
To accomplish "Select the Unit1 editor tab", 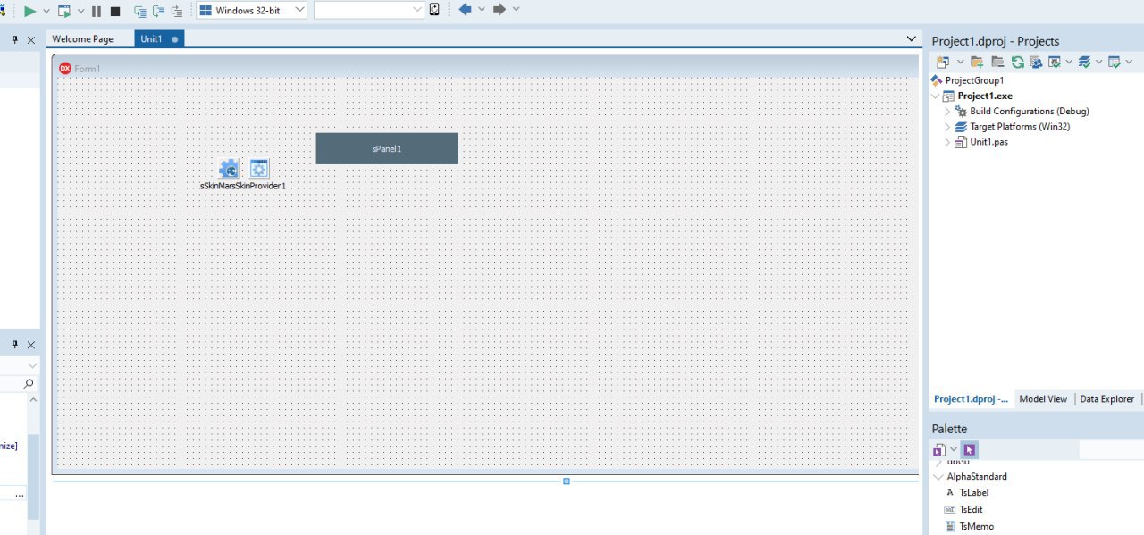I will [x=159, y=39].
